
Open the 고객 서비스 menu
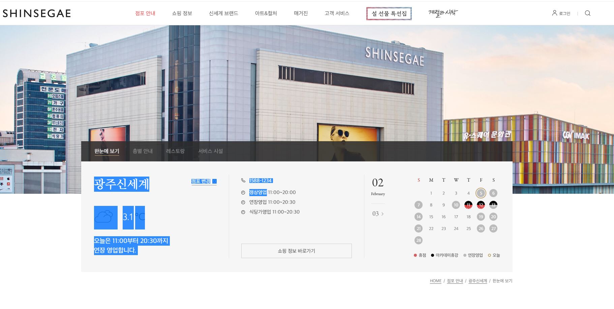[x=337, y=13]
